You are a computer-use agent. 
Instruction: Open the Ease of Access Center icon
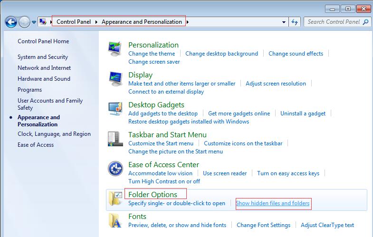(x=115, y=169)
